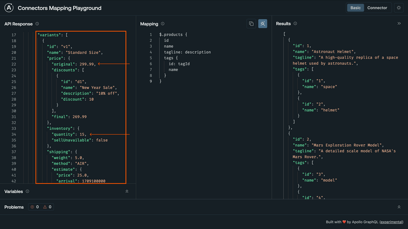Viewport: 408px width, 229px height.
Task: Click "10% off" description value
Action: [106, 93]
